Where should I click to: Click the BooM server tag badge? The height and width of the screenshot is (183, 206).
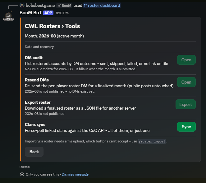tap(64, 6)
